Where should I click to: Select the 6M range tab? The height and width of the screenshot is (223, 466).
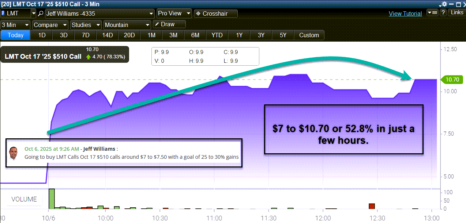[x=195, y=35]
